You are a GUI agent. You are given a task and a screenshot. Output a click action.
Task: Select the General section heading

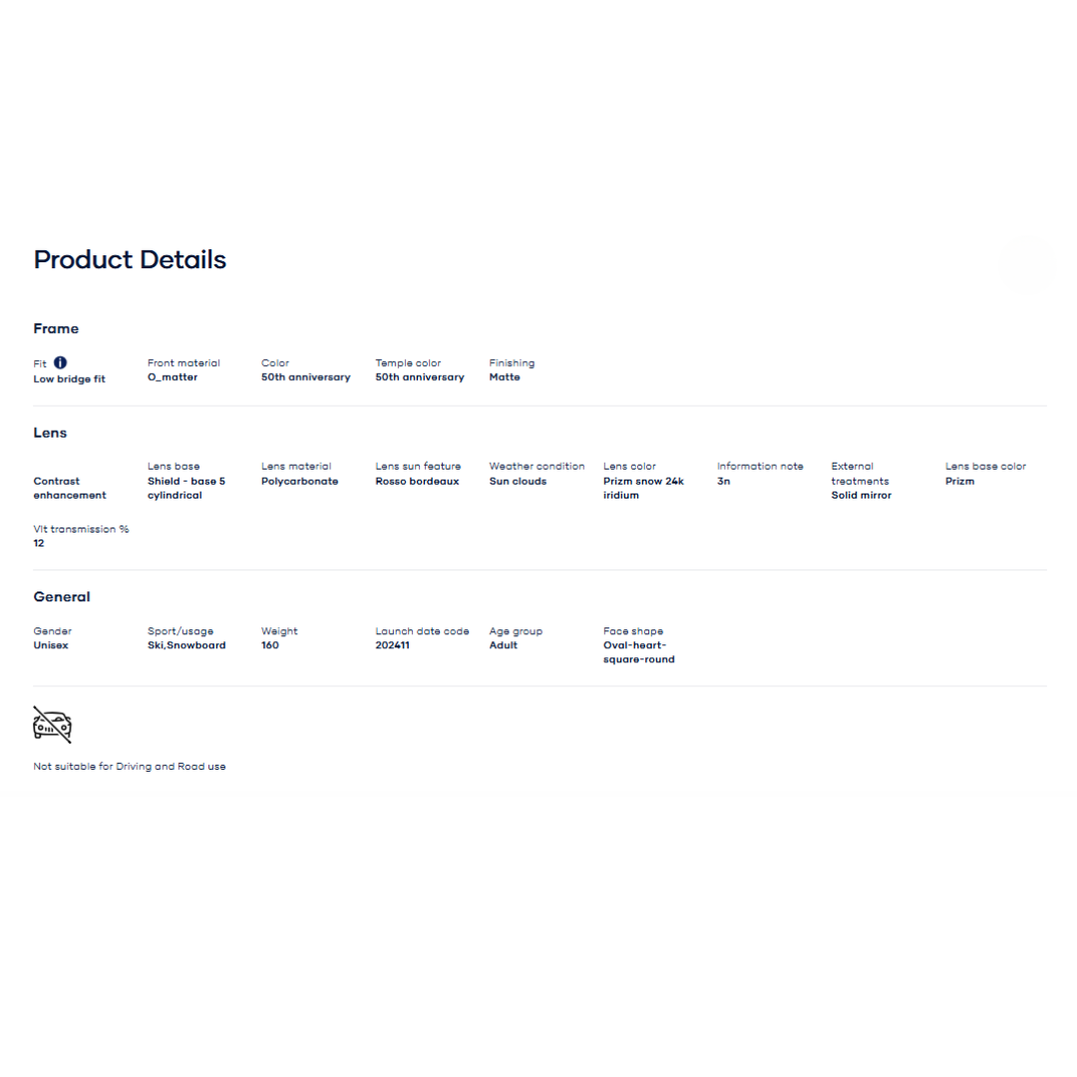[x=62, y=597]
